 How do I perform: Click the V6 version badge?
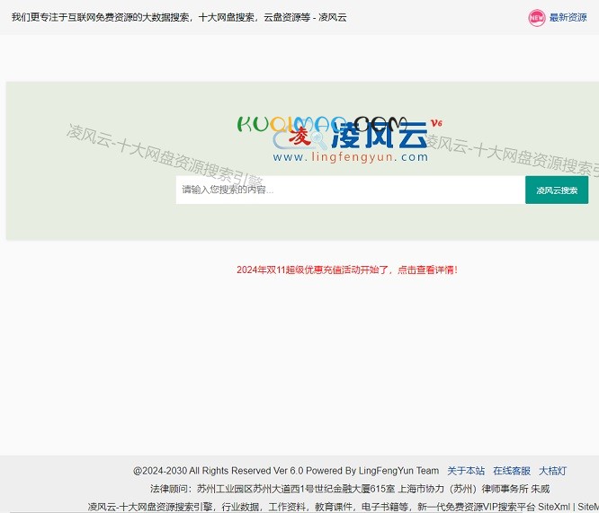[x=436, y=123]
